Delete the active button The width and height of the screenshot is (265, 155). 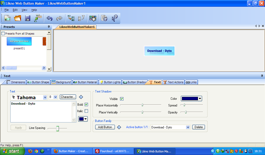pyautogui.click(x=198, y=127)
